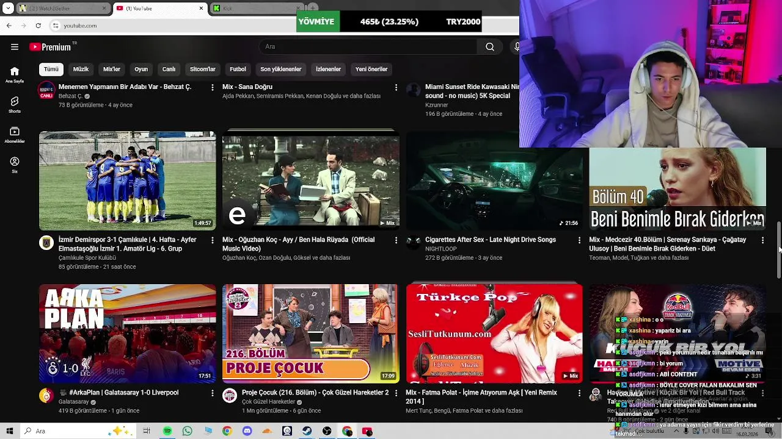
Task: Open İzmir Demirspor 3-1 Çamlıkule thumbnail
Action: pyautogui.click(x=128, y=180)
